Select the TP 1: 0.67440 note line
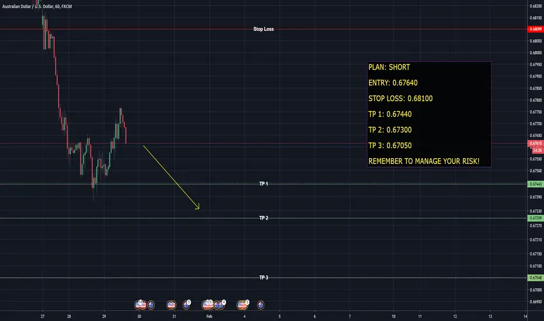 [x=390, y=114]
